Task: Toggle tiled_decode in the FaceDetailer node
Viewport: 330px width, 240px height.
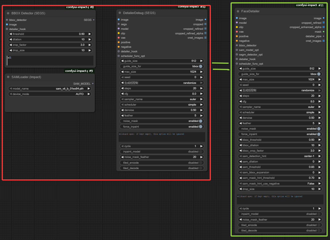Action: click(319, 231)
